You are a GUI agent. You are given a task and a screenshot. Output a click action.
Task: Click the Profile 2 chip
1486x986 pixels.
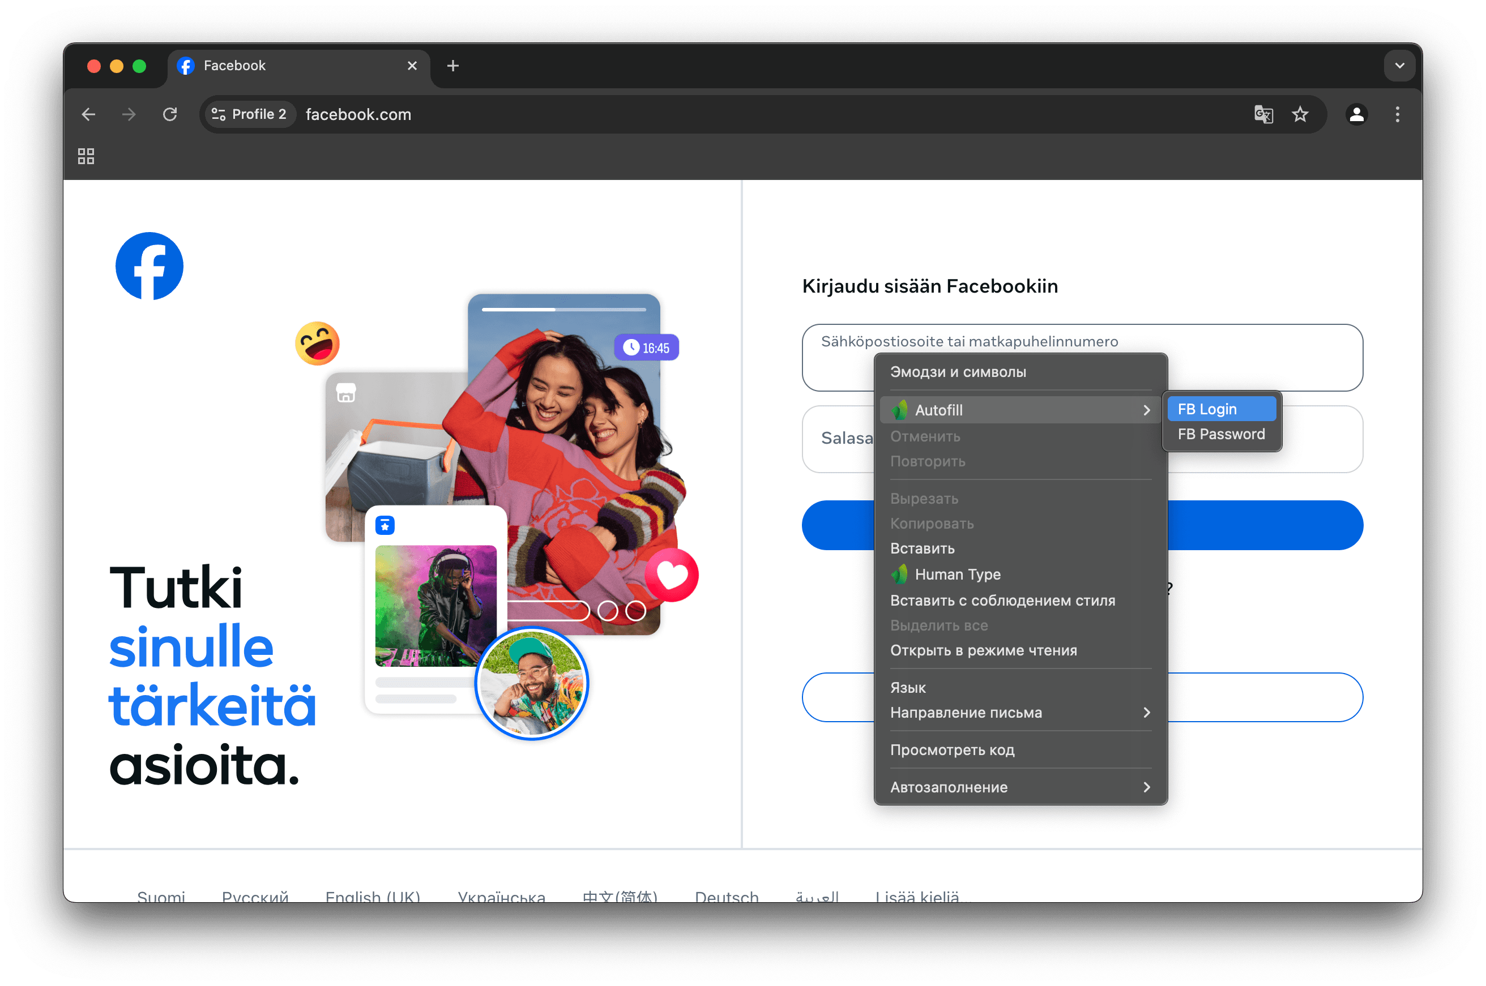click(250, 114)
